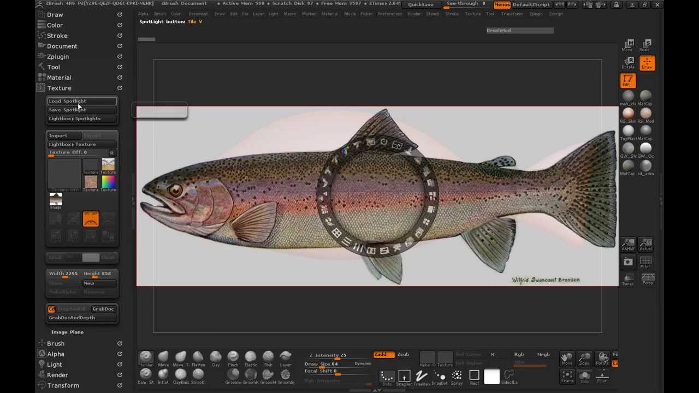This screenshot has height=393, width=699.
Task: Select the Standard sculpting brush
Action: [145, 358]
